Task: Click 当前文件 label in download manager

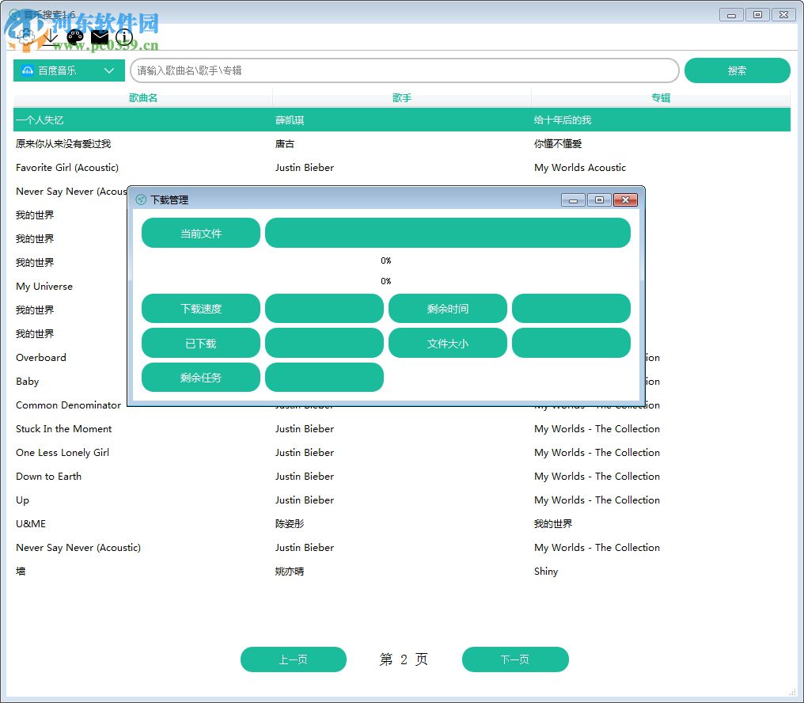Action: (x=201, y=233)
